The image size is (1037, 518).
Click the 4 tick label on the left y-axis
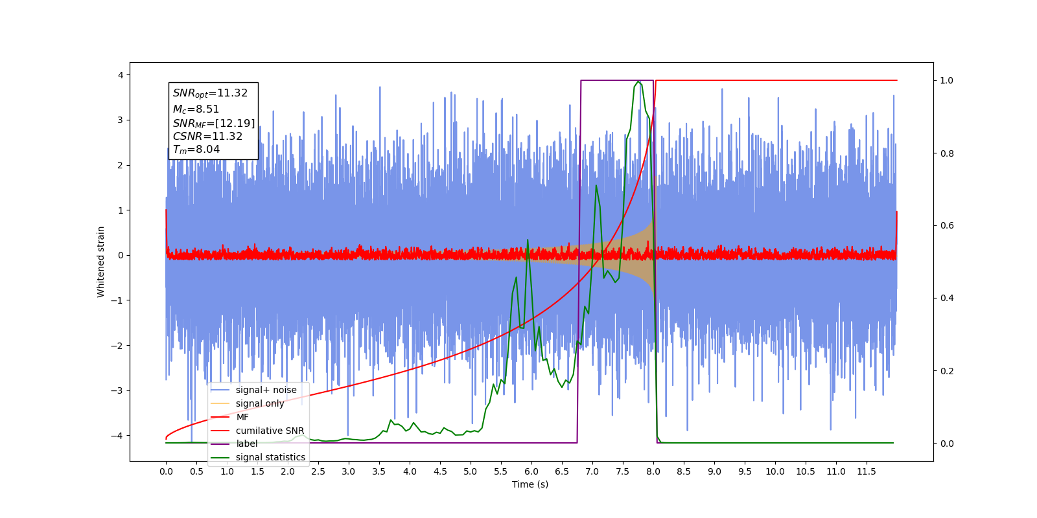tap(121, 75)
